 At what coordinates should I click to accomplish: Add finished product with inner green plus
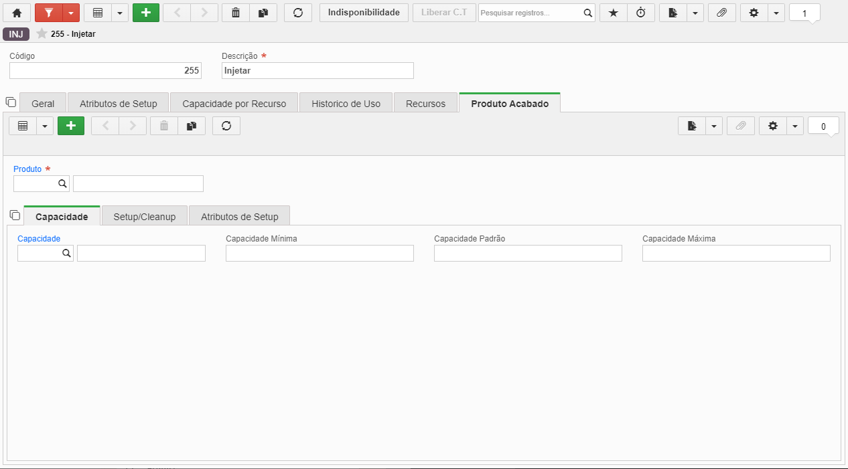(x=71, y=126)
